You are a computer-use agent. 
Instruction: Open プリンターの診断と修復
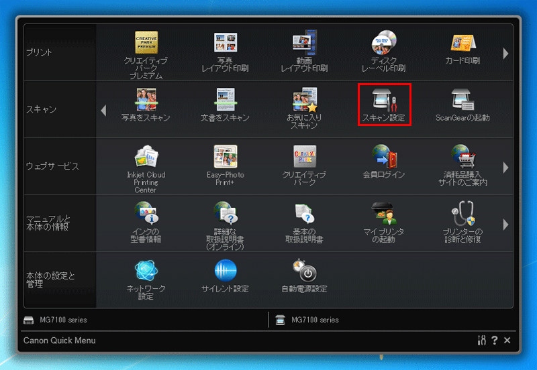point(462,223)
